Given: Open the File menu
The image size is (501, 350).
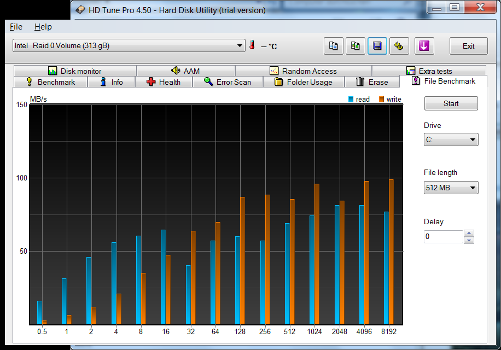Looking at the screenshot, I should [16, 27].
